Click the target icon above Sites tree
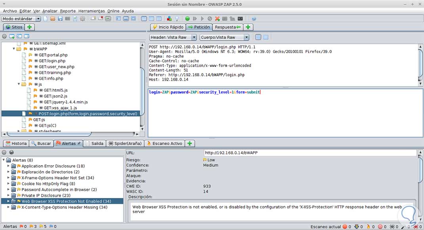This screenshot has width=424, height=230. (x=4, y=36)
